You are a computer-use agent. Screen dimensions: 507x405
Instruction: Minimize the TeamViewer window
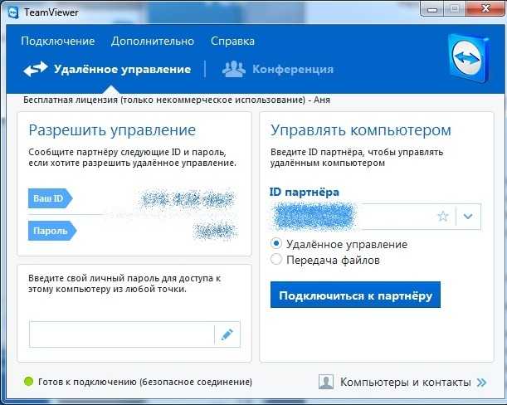pos(432,9)
